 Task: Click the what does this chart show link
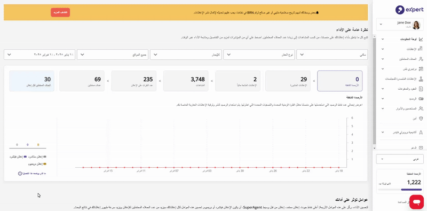(x=34, y=174)
